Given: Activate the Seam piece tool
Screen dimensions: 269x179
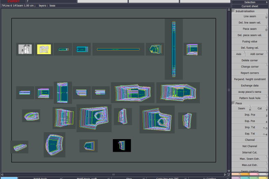Looking at the screenshot, I should (x=241, y=109).
